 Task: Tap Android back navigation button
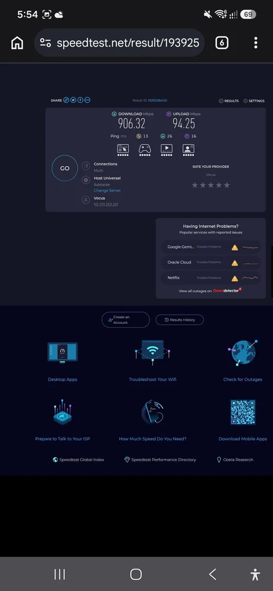212,574
